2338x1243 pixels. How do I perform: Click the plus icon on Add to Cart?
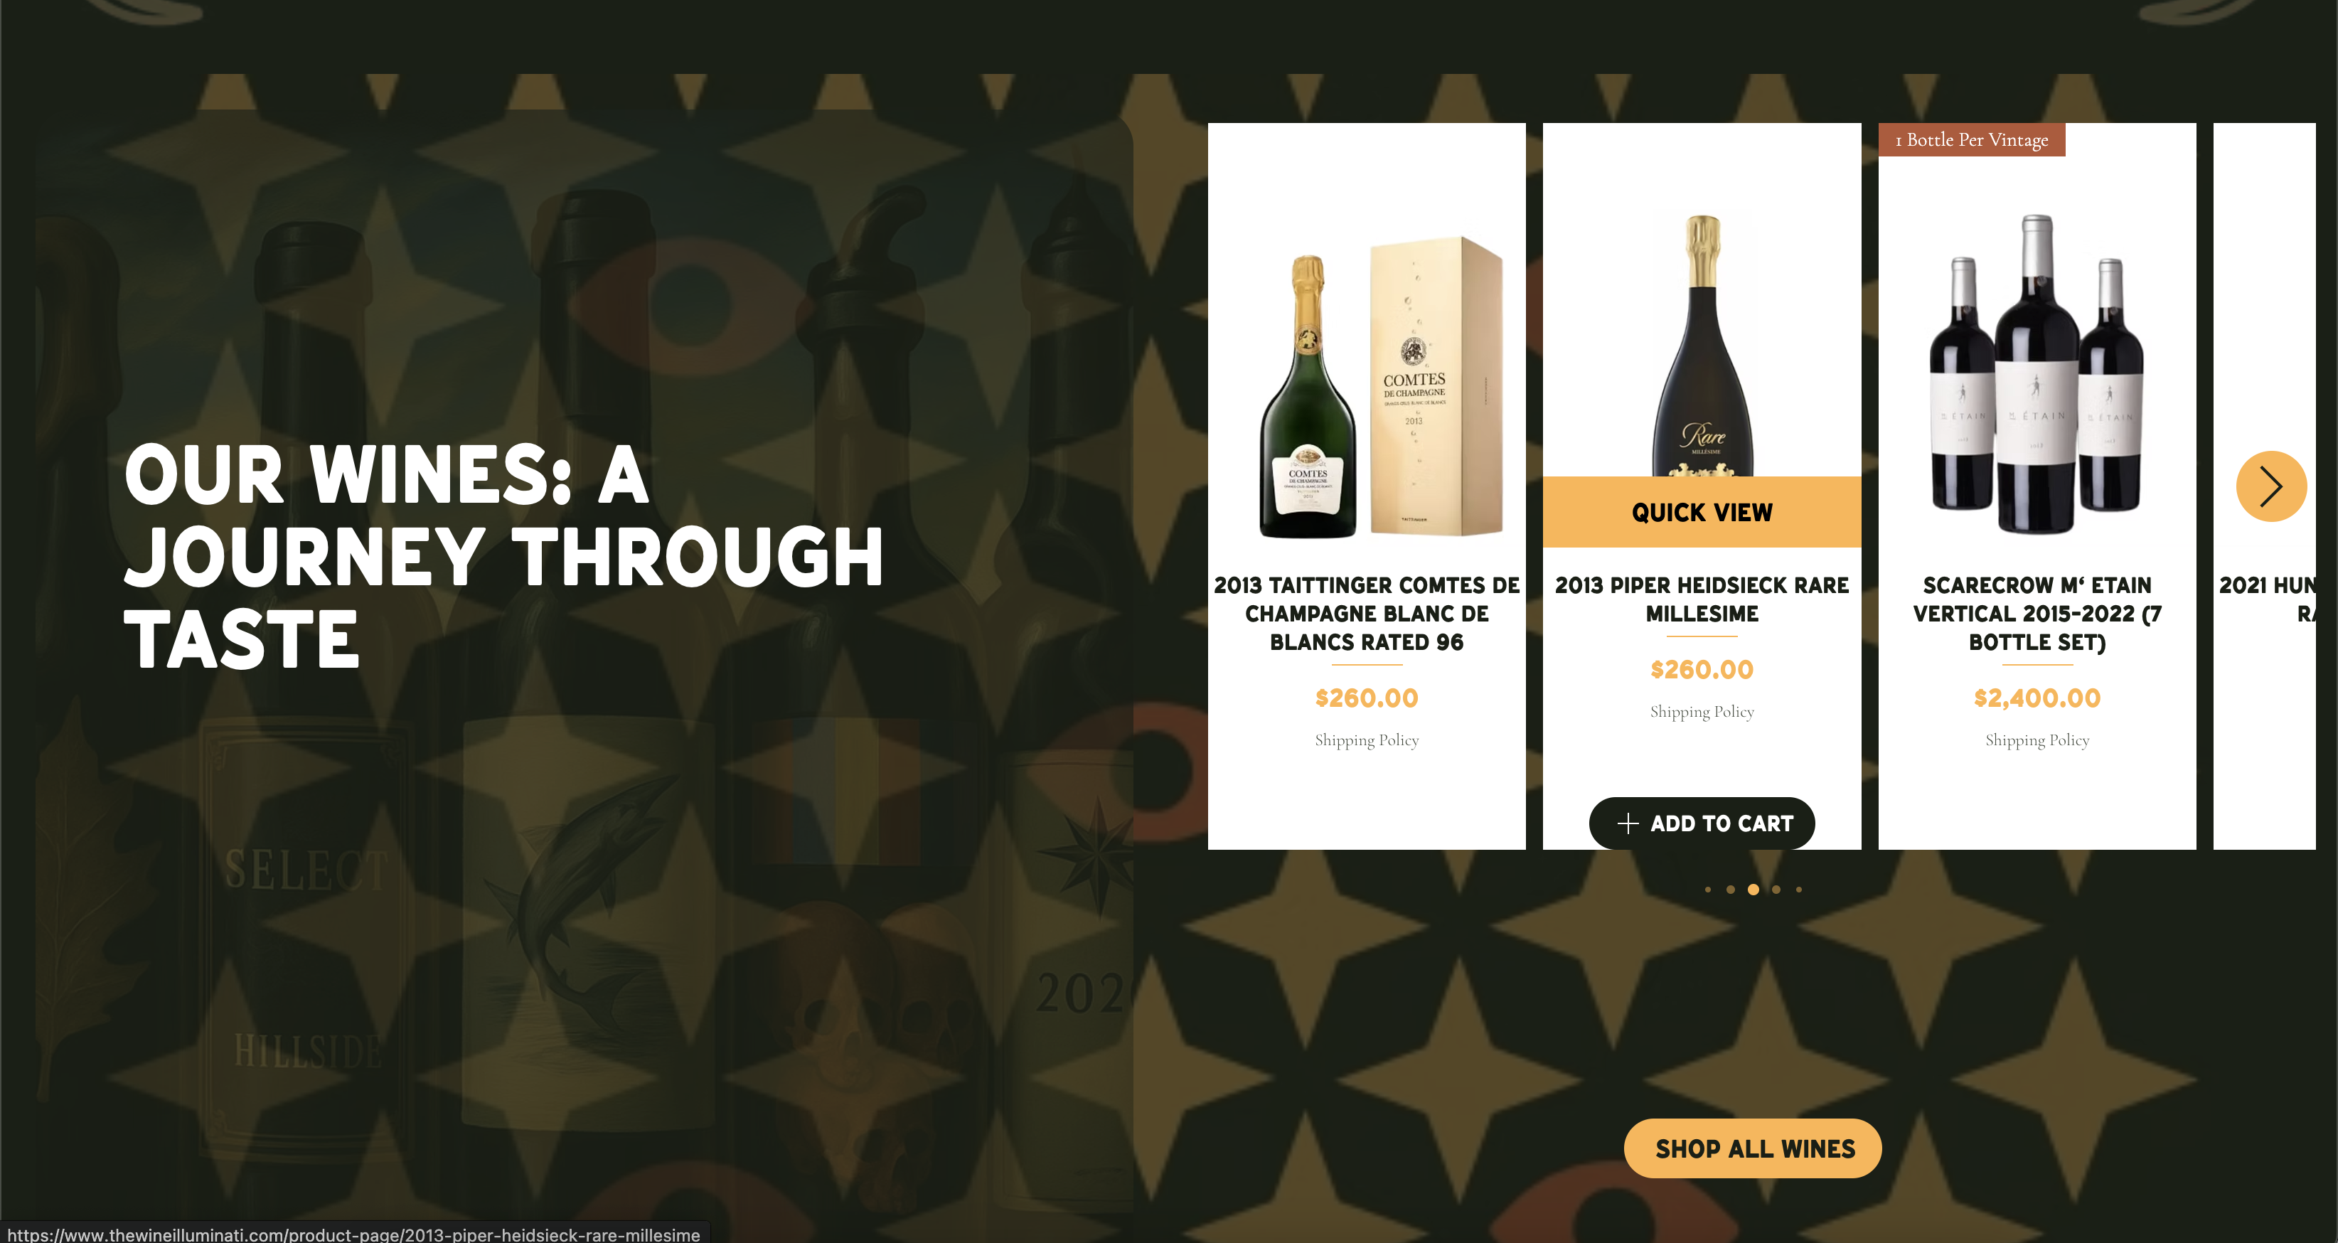coord(1628,823)
